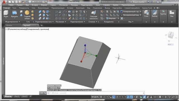Select the Ящик (Box) modeling tool

(6, 14)
